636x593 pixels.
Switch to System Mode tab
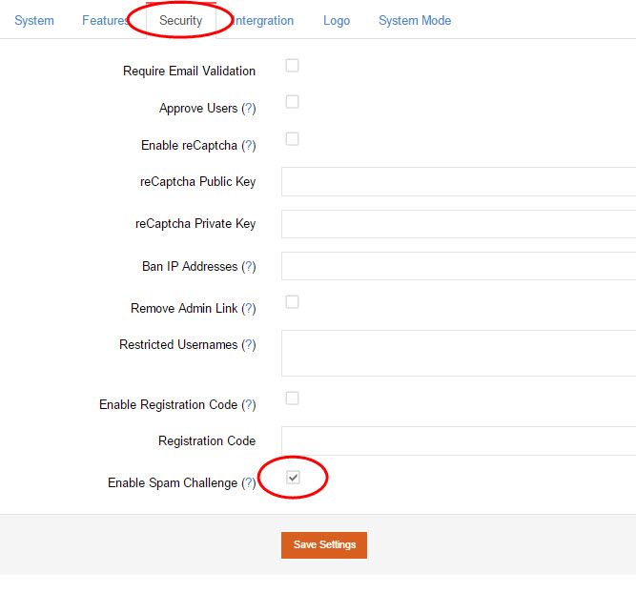click(x=415, y=21)
